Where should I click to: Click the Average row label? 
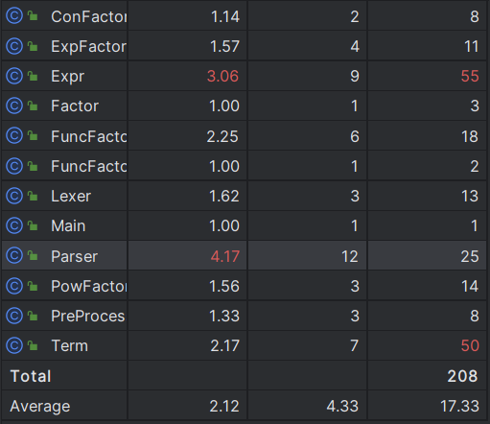click(40, 407)
